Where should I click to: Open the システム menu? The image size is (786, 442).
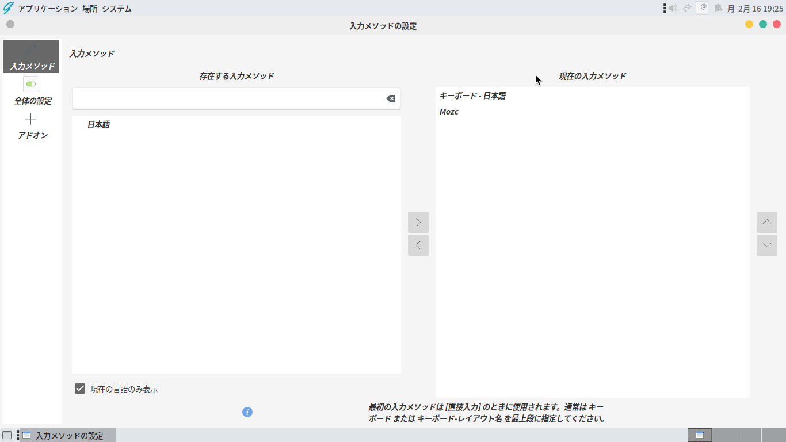(x=118, y=8)
